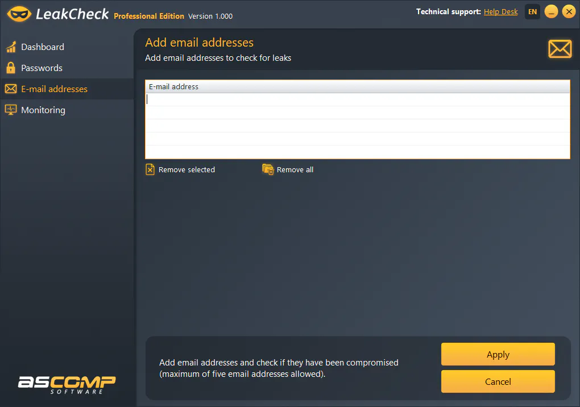Click the Professional Edition label
The height and width of the screenshot is (407, 580).
coord(149,16)
